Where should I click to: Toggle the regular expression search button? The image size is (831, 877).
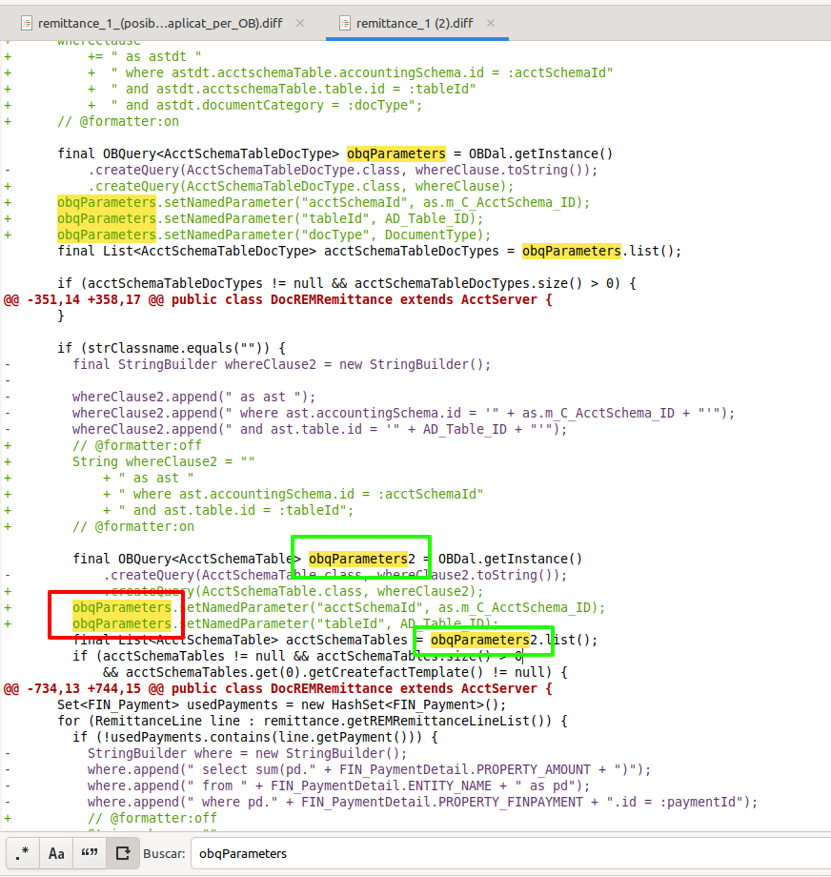pyautogui.click(x=24, y=853)
